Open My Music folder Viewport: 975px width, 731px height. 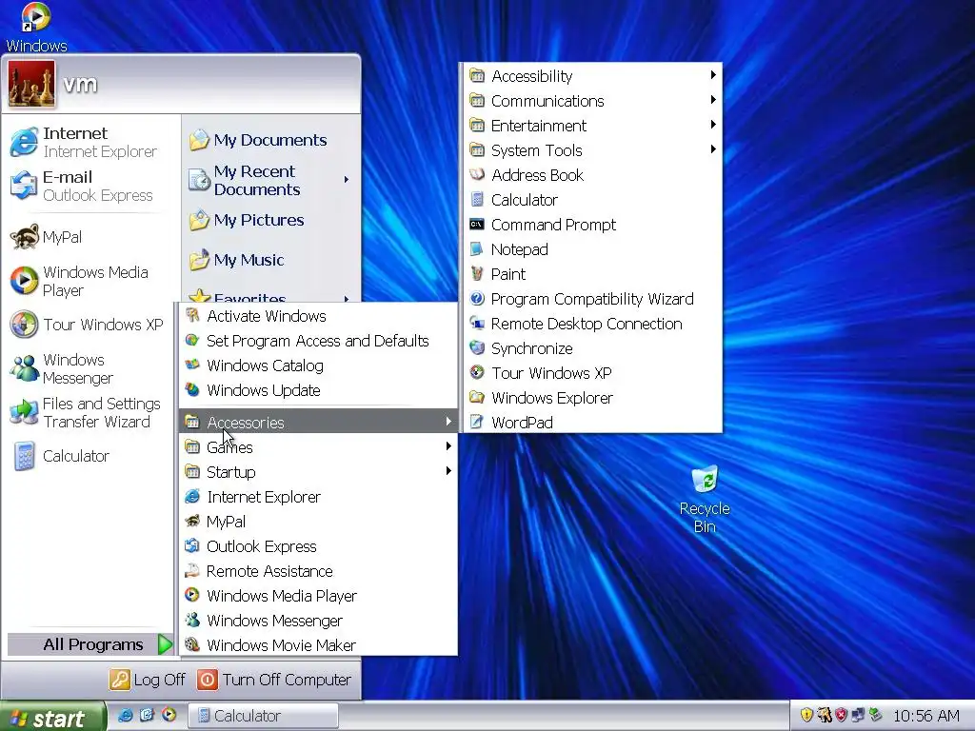(270, 260)
